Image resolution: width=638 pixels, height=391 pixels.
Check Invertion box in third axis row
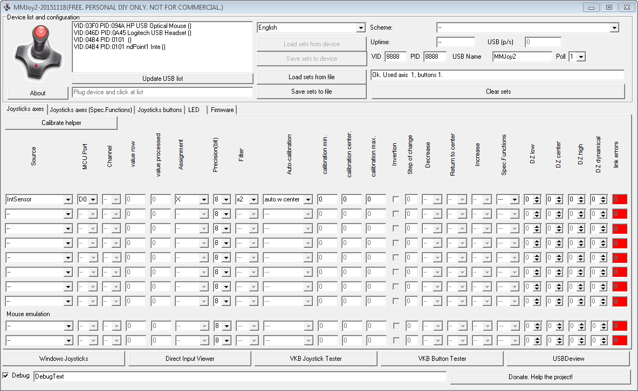point(395,229)
